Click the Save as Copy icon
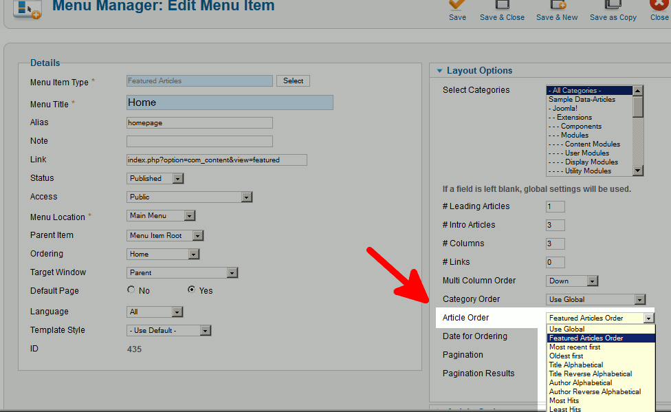The height and width of the screenshot is (412, 671). coord(613,6)
